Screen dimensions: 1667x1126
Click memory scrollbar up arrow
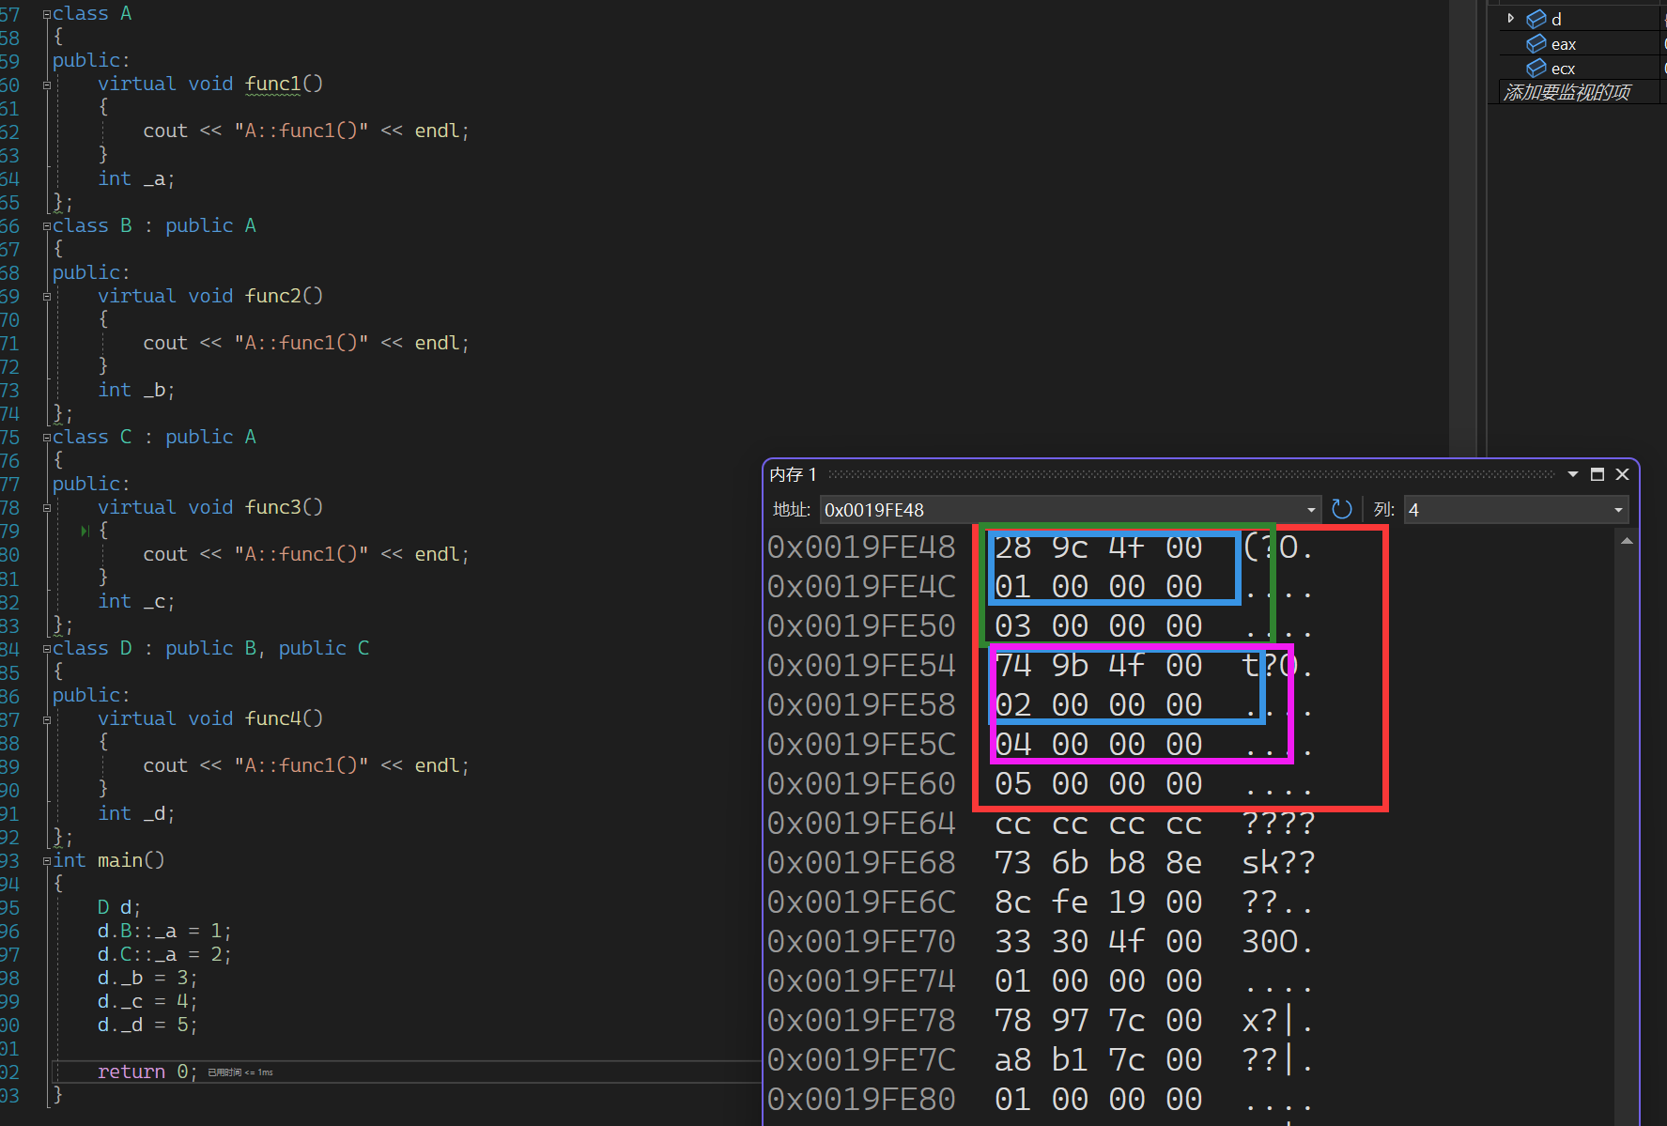(1627, 541)
